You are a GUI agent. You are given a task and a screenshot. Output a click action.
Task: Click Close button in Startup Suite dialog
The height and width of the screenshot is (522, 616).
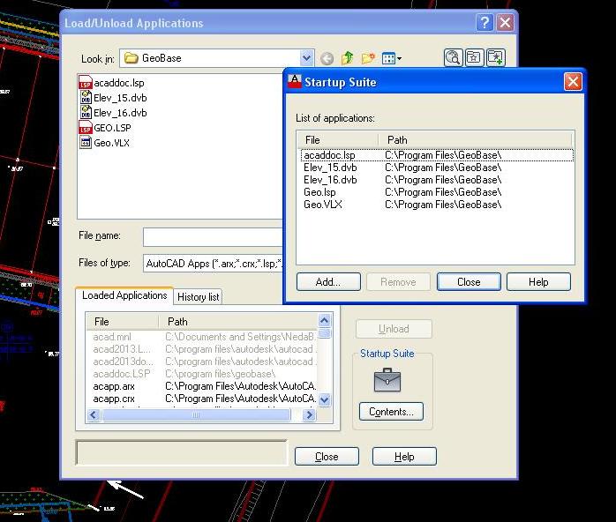tap(469, 282)
